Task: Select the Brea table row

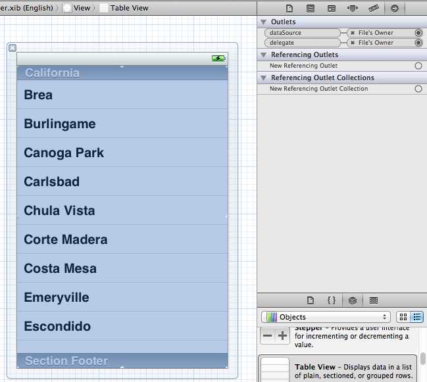Action: pyautogui.click(x=122, y=95)
